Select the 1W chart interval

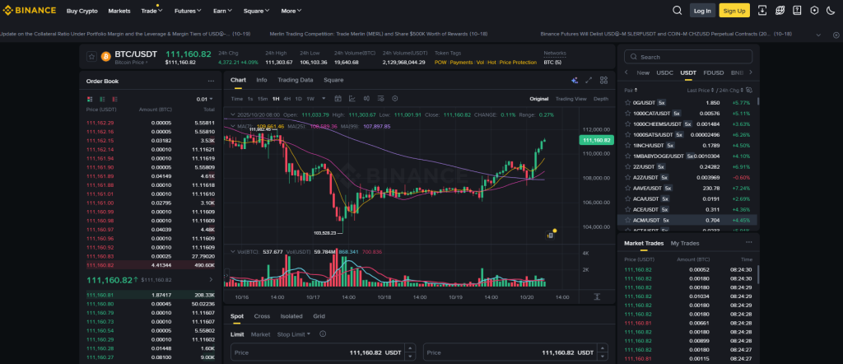point(310,99)
